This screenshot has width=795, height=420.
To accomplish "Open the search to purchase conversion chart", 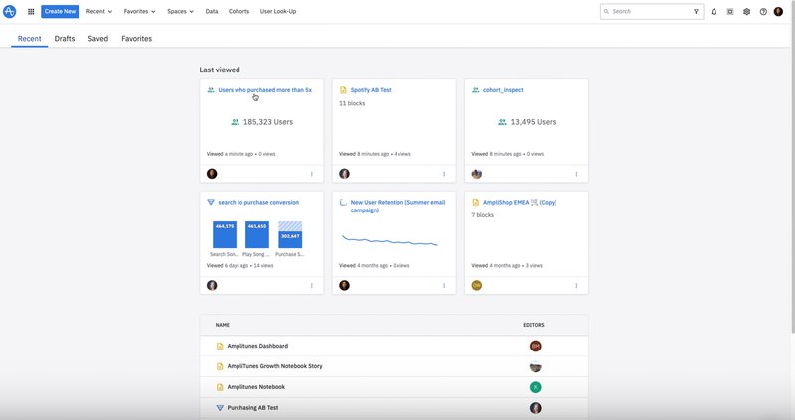I will pyautogui.click(x=260, y=202).
